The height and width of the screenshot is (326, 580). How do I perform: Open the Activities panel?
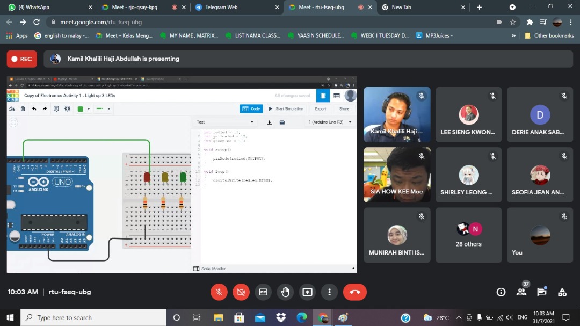pyautogui.click(x=562, y=292)
